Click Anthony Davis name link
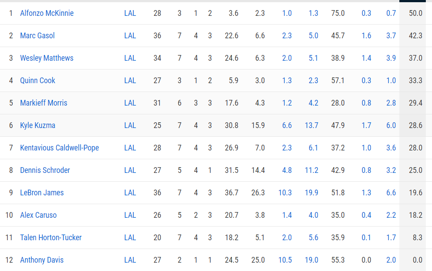 pos(42,260)
